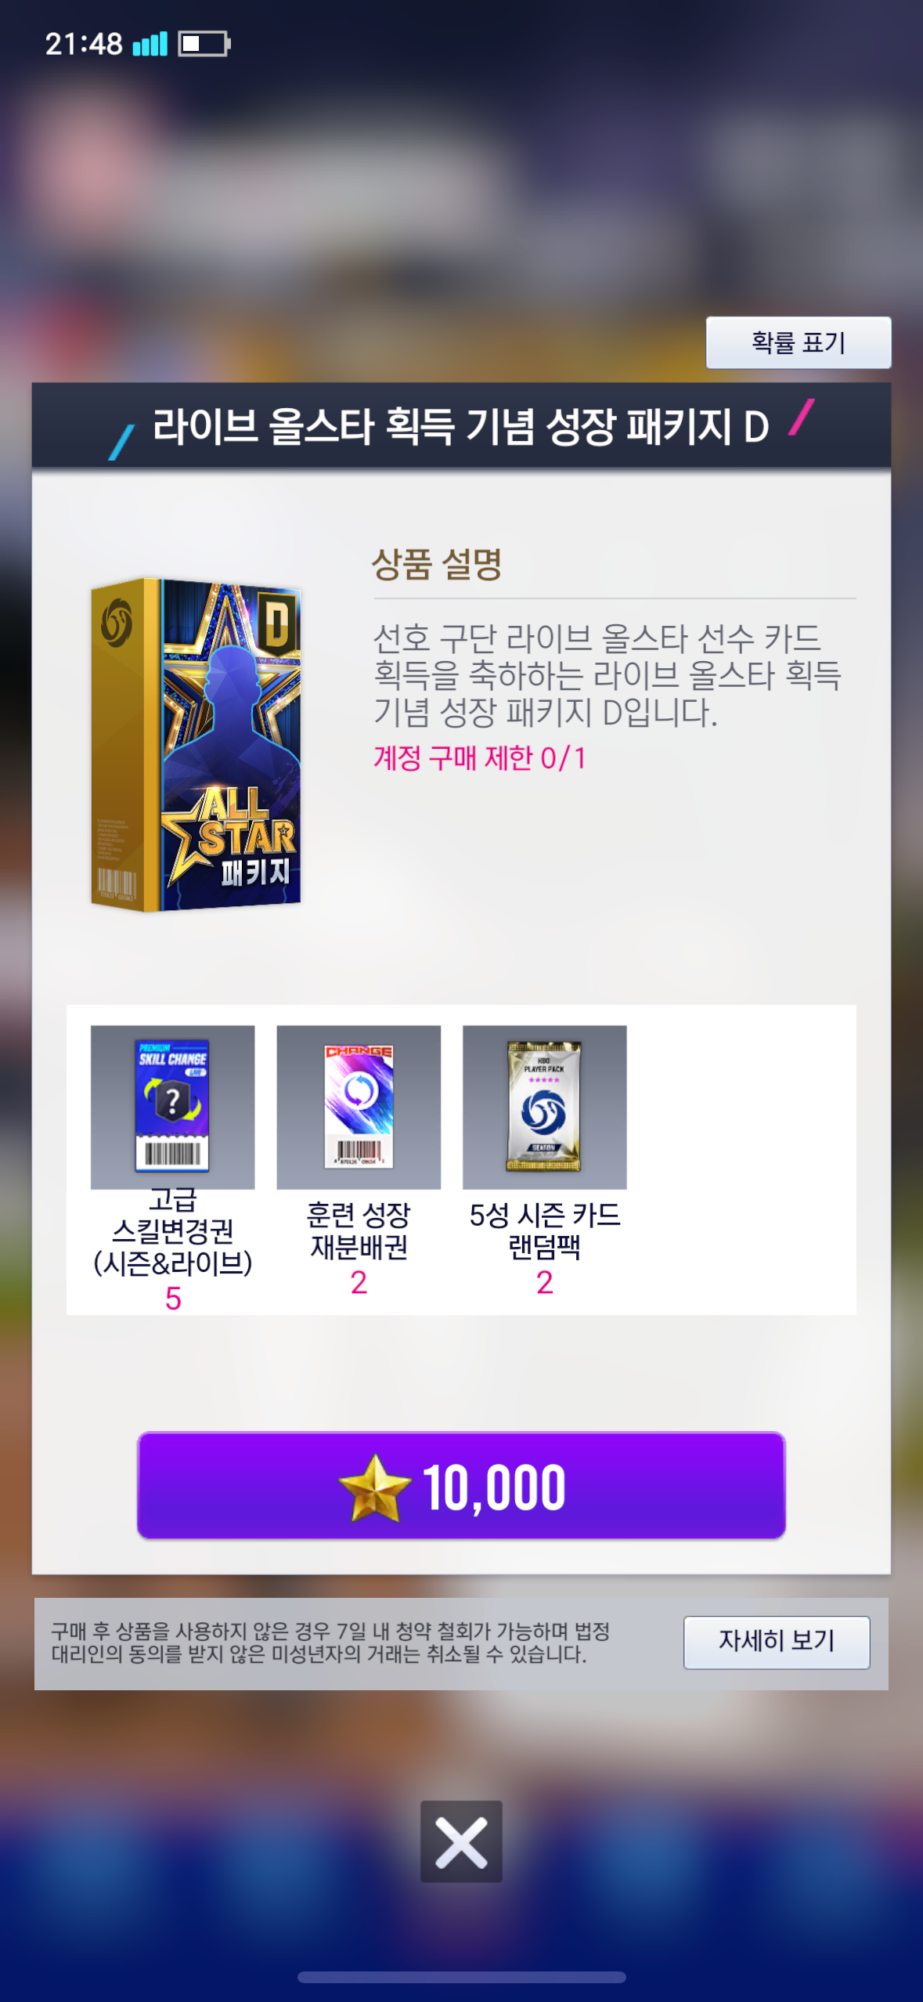The height and width of the screenshot is (2002, 923).
Task: Tap the All Star 패키지 D box image
Action: point(196,745)
